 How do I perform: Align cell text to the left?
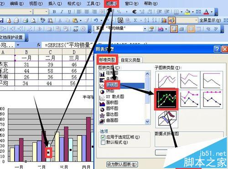coord(79,12)
